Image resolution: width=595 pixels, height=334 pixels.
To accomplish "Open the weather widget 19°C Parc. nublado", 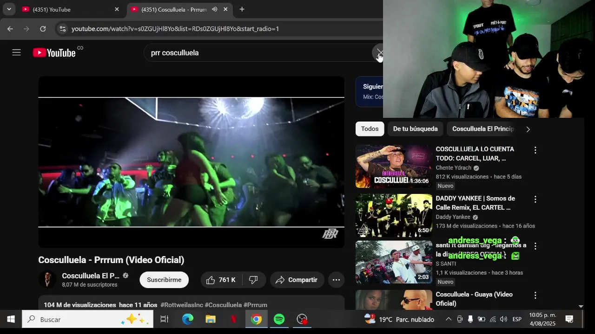I will (x=400, y=319).
